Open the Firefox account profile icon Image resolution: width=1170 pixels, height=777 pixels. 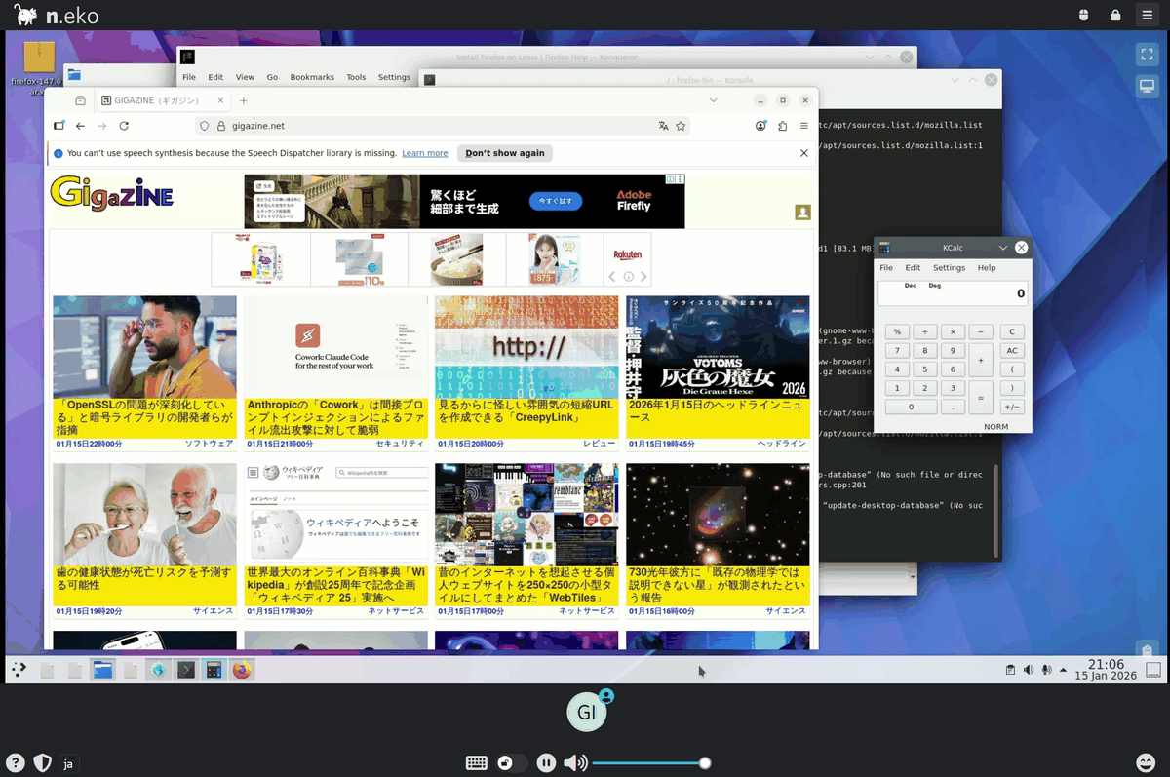(x=761, y=126)
